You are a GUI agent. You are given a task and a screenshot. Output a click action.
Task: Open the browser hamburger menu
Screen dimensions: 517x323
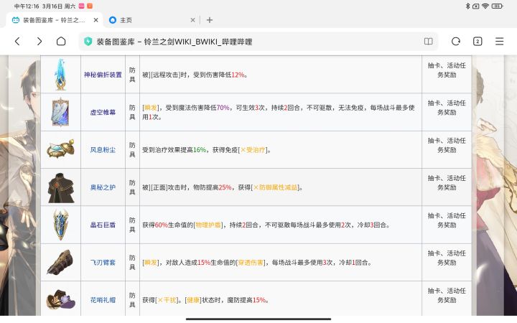[x=499, y=41]
